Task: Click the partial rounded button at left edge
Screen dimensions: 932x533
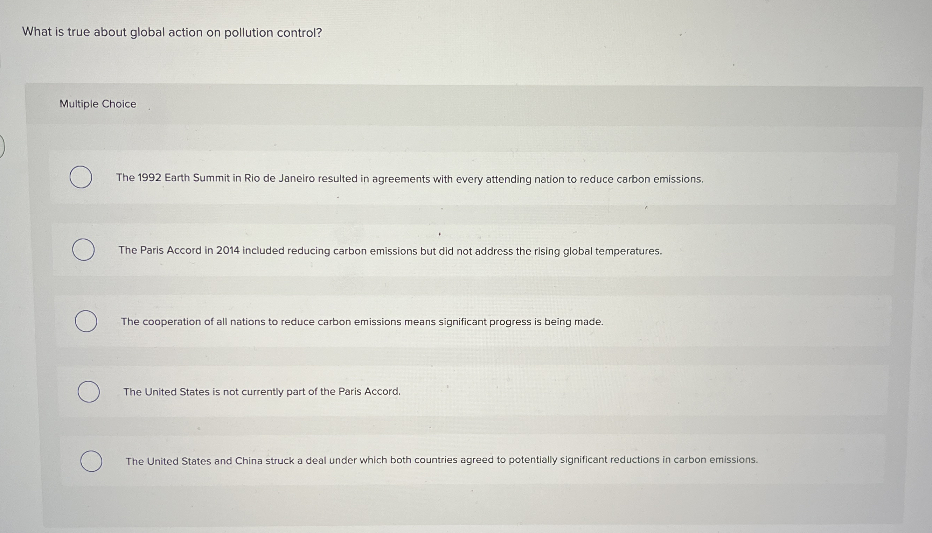Action: [2, 146]
